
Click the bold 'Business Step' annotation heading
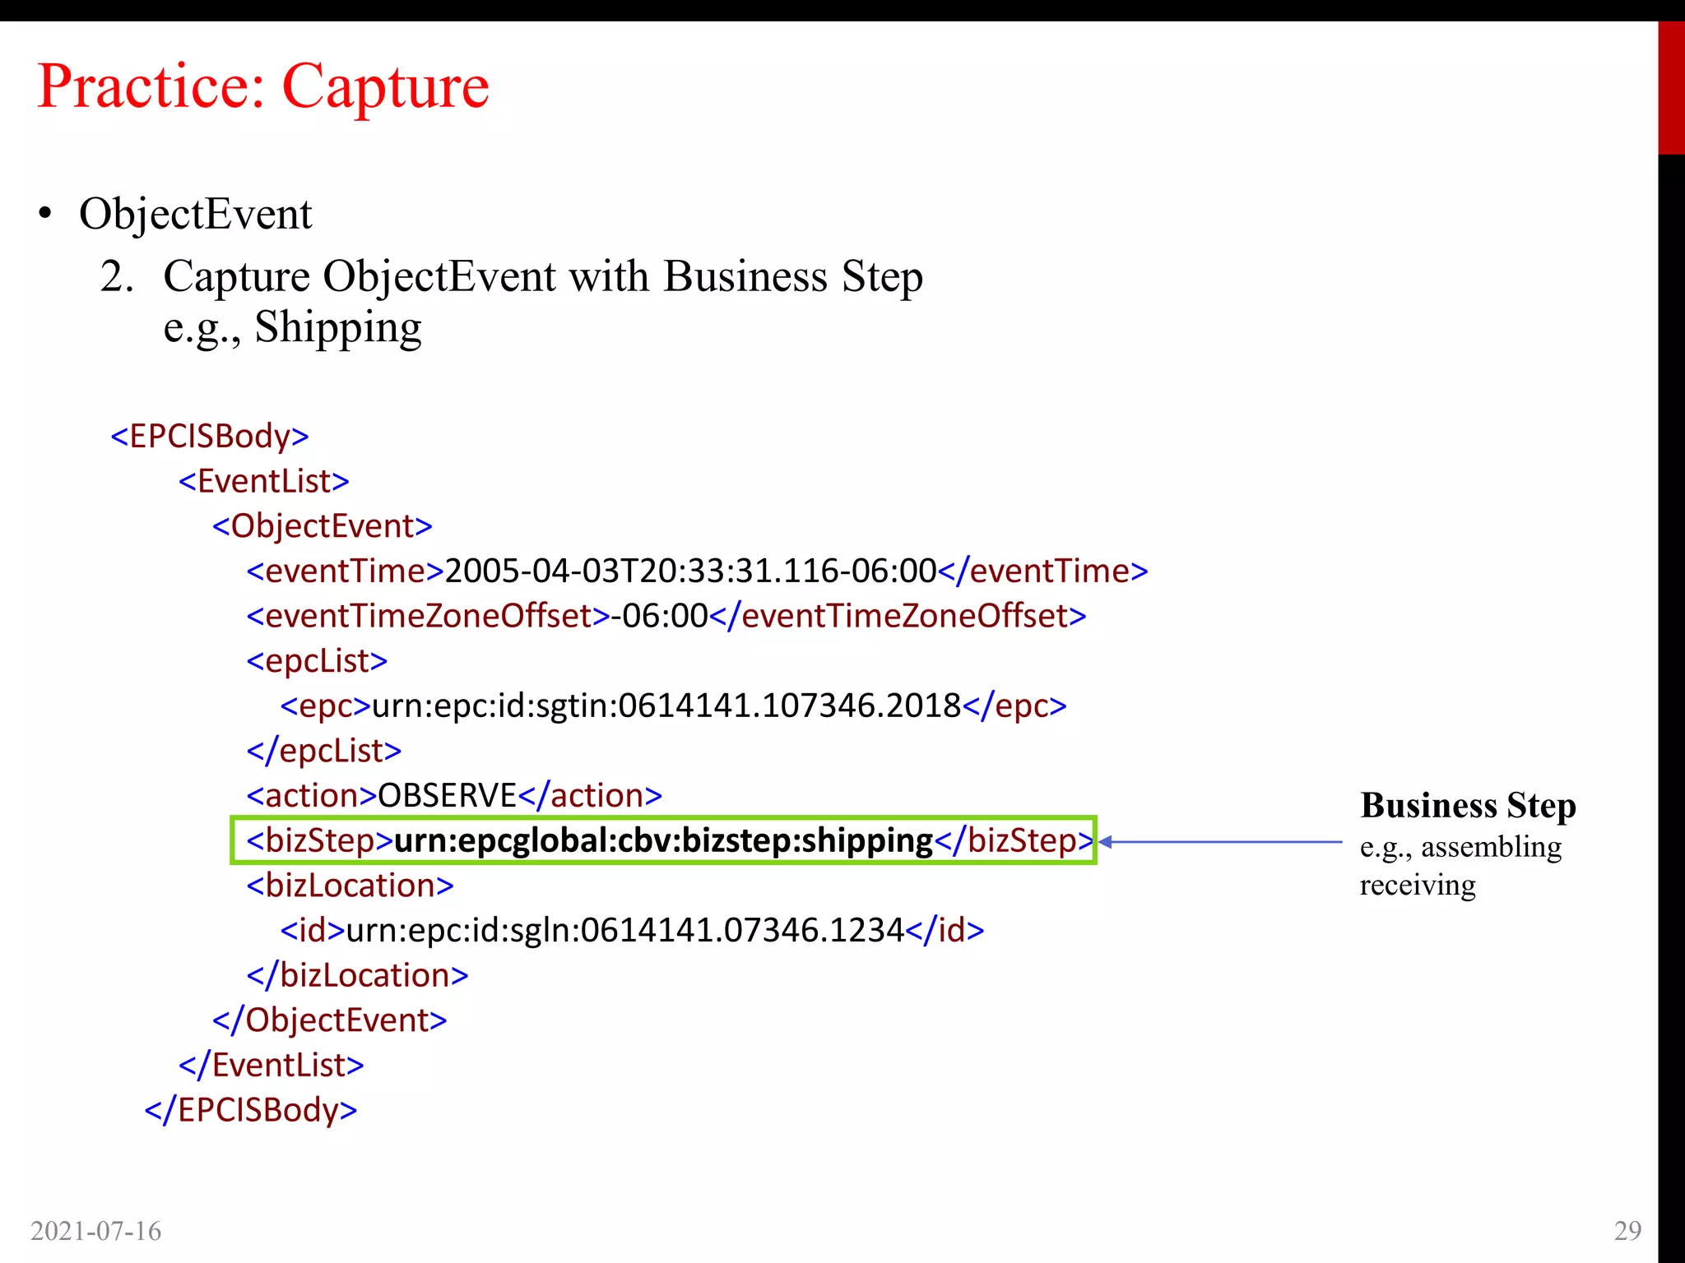[x=1469, y=807]
